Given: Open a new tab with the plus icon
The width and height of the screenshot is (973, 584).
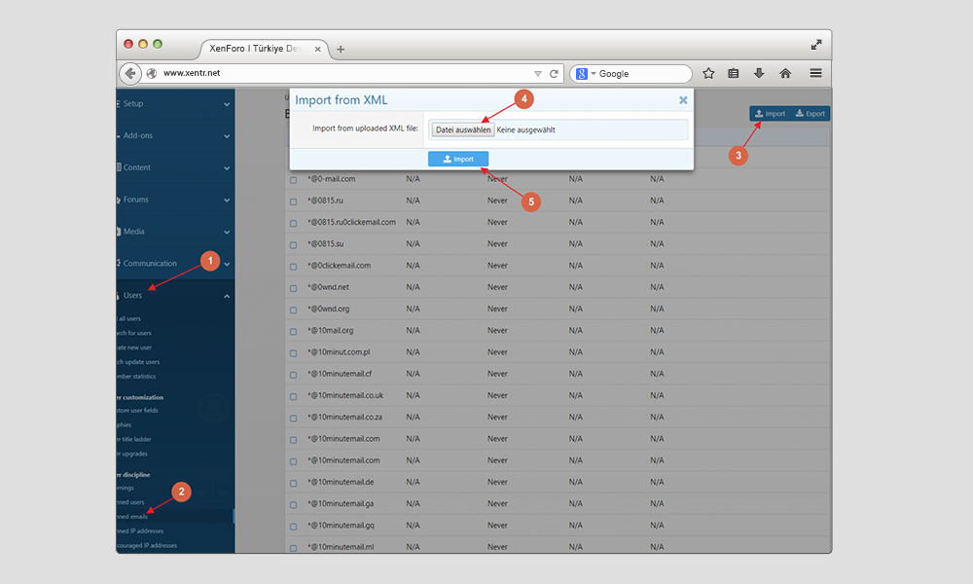Looking at the screenshot, I should tap(340, 49).
